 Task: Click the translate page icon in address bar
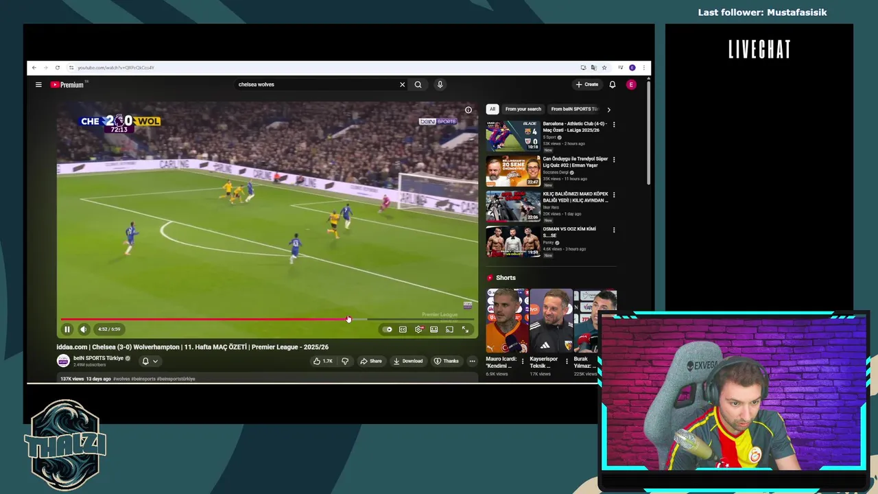(594, 68)
